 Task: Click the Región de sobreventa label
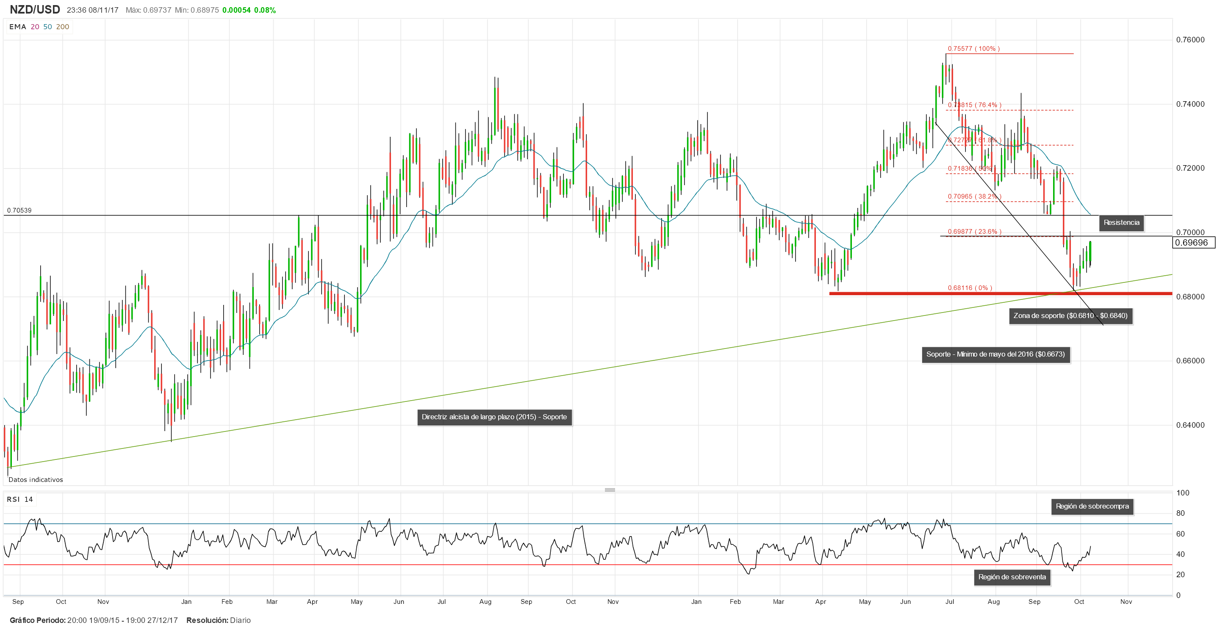[1012, 577]
